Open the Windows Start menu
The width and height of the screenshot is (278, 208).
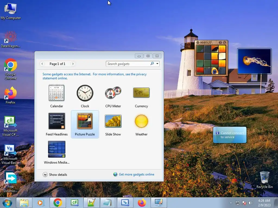click(7, 203)
